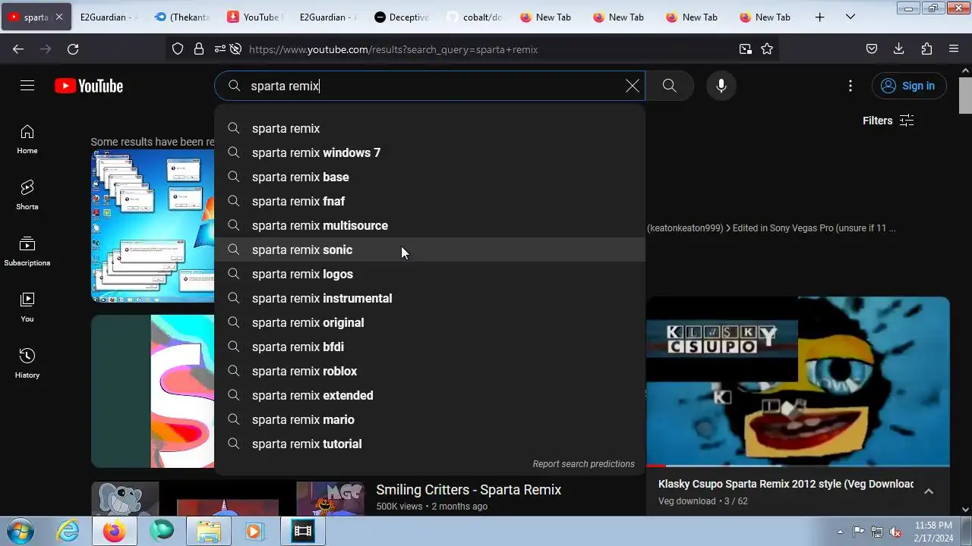Open the Firefox application menu
Screen dimensions: 972x546
(954, 49)
